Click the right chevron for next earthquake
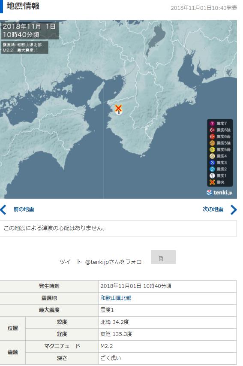243x366 pixels. [234, 210]
